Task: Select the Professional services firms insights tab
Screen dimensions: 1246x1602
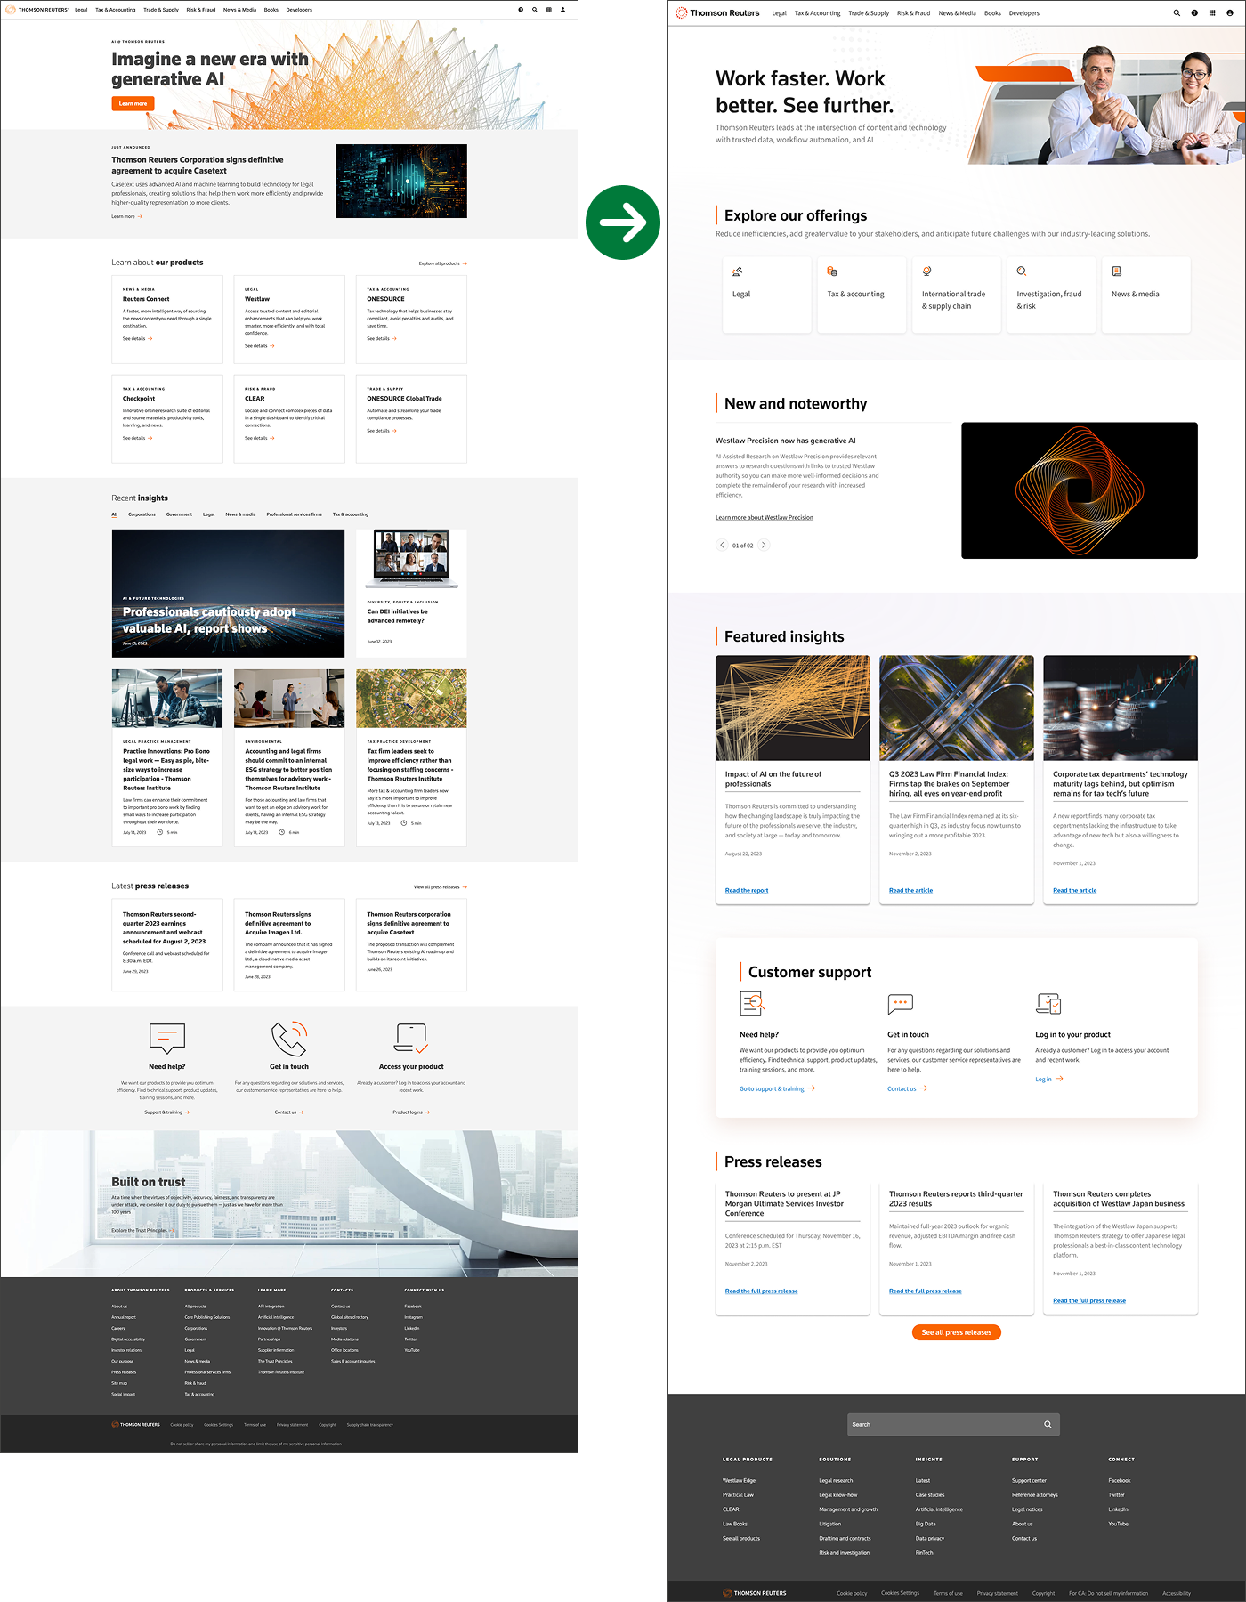Action: (294, 514)
